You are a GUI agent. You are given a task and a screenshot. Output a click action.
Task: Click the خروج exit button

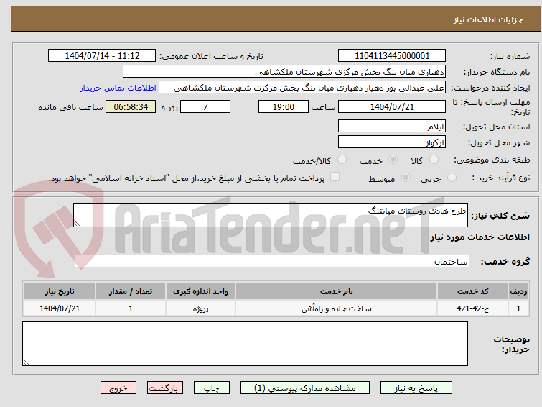[x=118, y=388]
